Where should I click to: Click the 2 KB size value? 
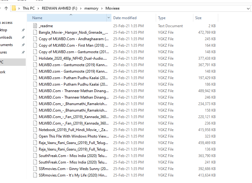(212, 26)
